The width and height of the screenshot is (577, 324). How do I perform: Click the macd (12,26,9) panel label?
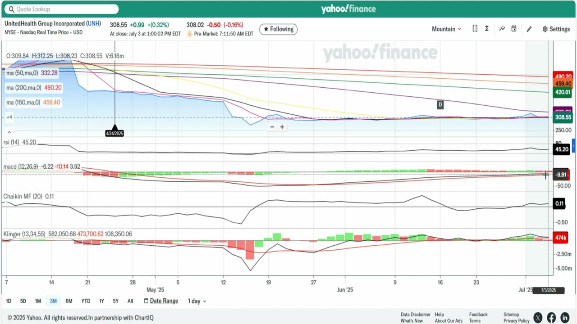21,166
